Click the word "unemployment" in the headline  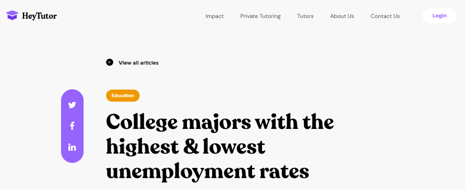(x=179, y=172)
